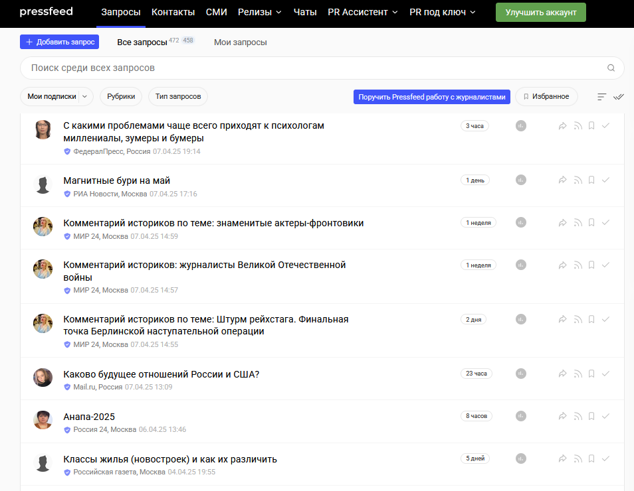This screenshot has width=634, height=491.
Task: Switch to Все запросы tab
Action: [142, 42]
